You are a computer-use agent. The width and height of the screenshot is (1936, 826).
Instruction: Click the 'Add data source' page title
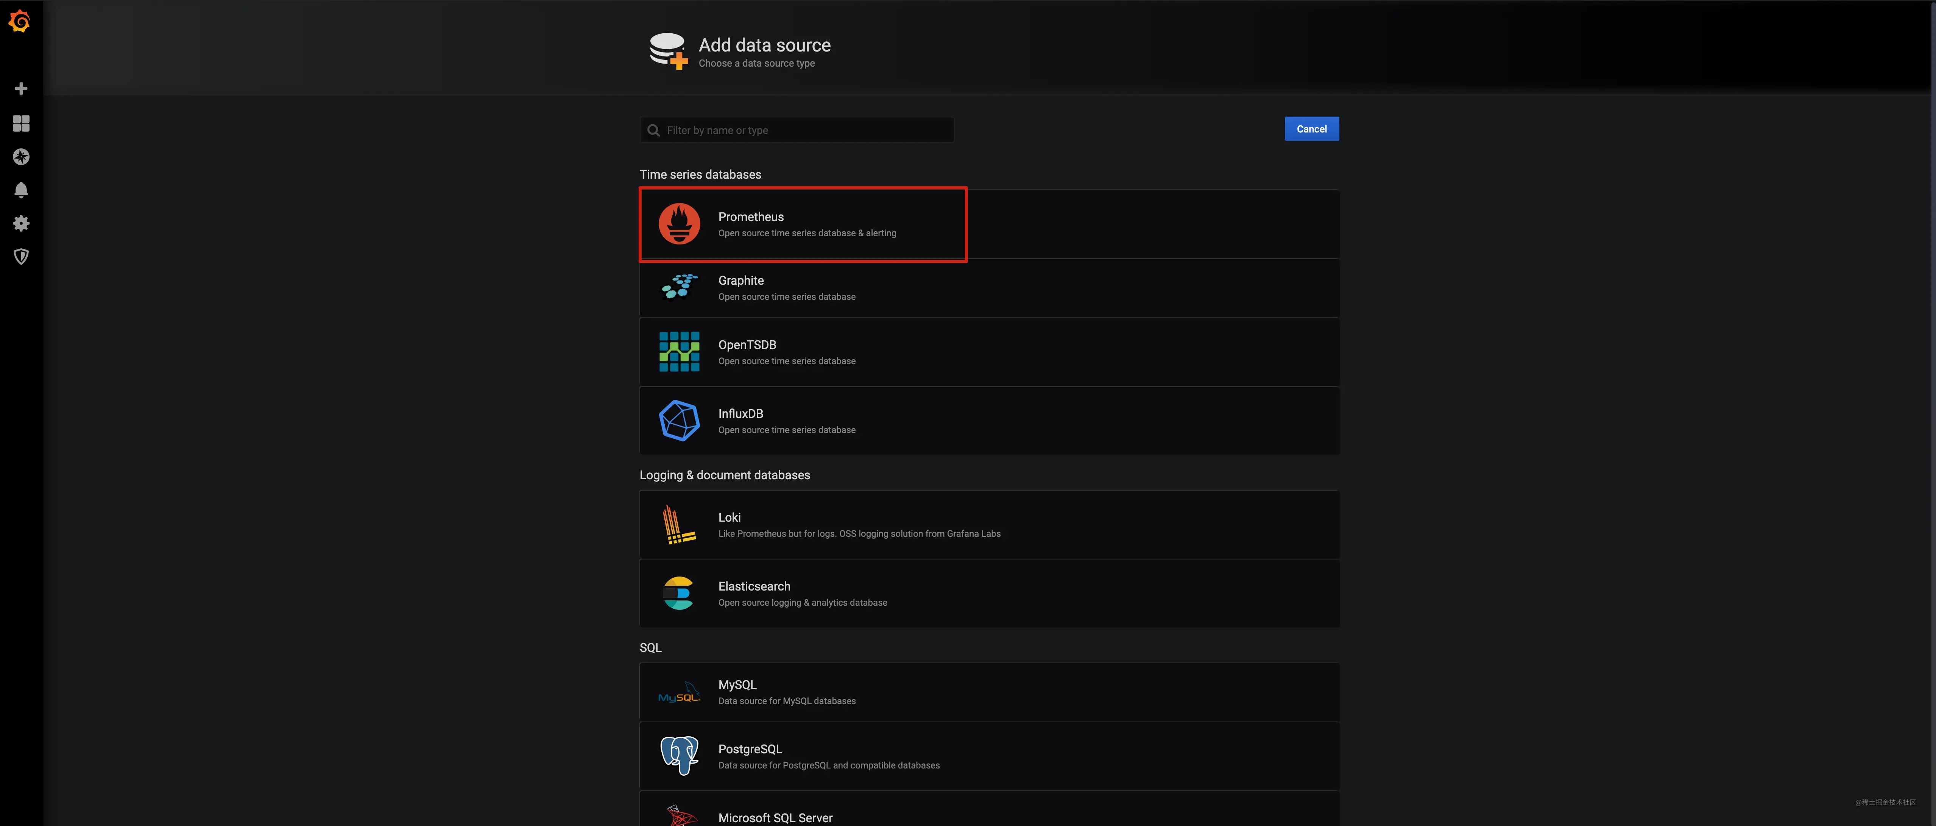pyautogui.click(x=764, y=45)
